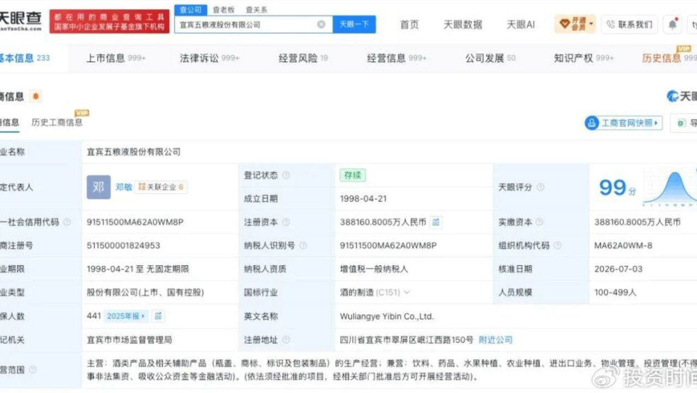Open the 经营风险 tab

click(x=303, y=58)
